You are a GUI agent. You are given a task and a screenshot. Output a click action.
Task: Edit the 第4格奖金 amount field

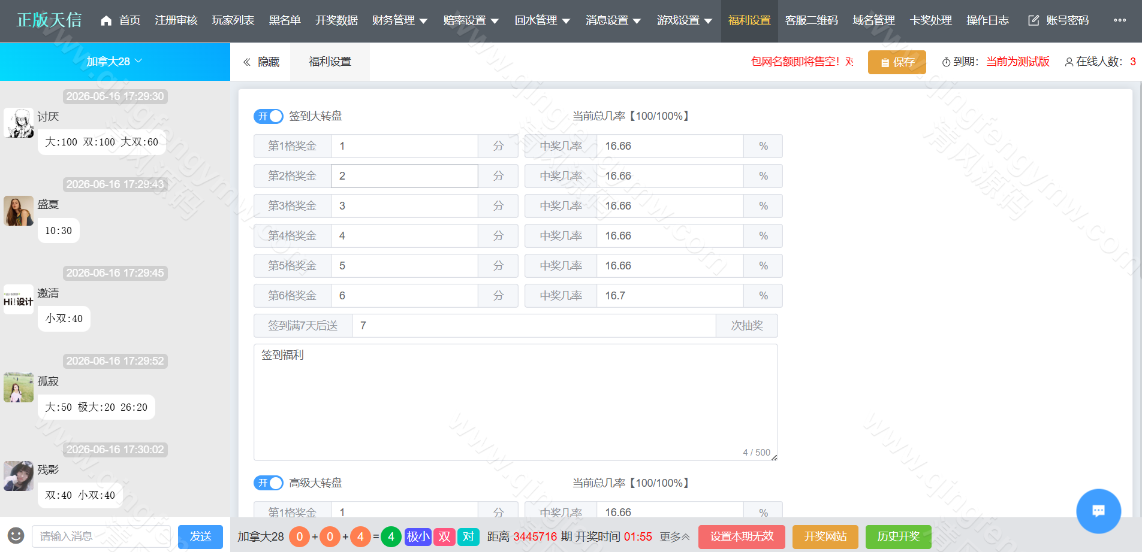click(x=405, y=236)
